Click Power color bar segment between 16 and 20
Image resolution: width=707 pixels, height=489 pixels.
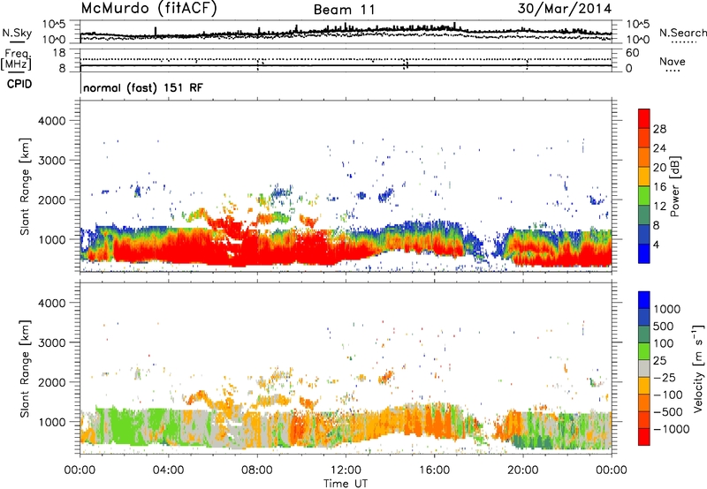point(644,177)
